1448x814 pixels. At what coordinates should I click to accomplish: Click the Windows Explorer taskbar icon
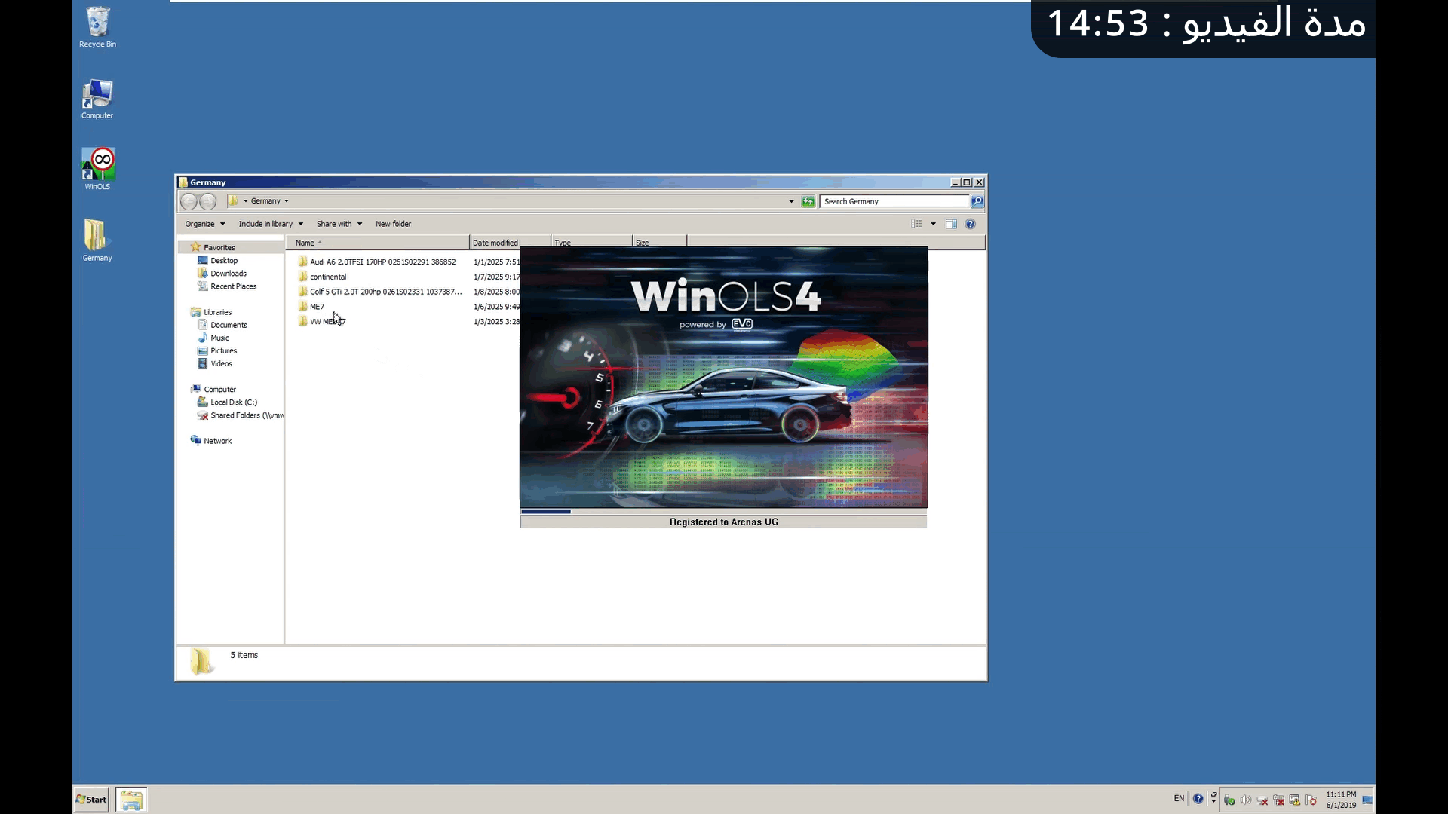pyautogui.click(x=131, y=800)
